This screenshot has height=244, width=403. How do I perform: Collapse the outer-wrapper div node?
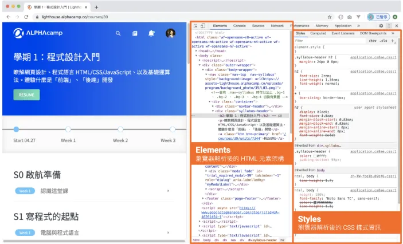199,65
